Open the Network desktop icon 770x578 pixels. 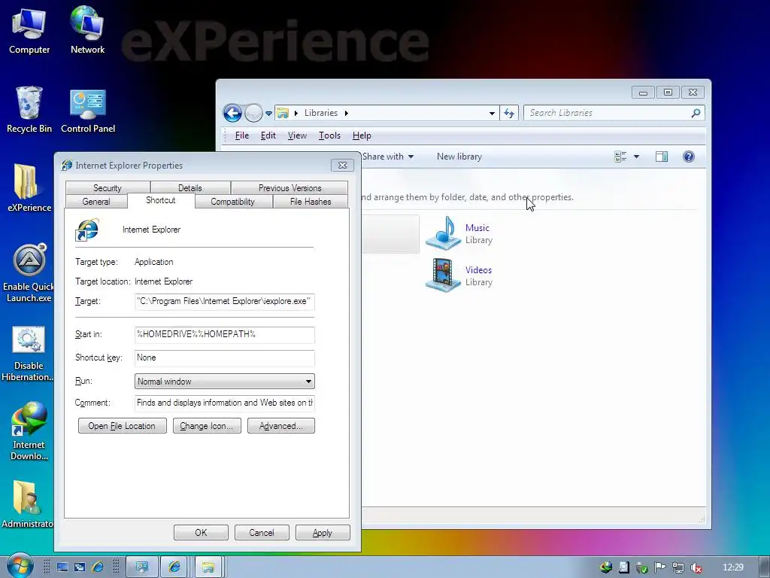87,30
